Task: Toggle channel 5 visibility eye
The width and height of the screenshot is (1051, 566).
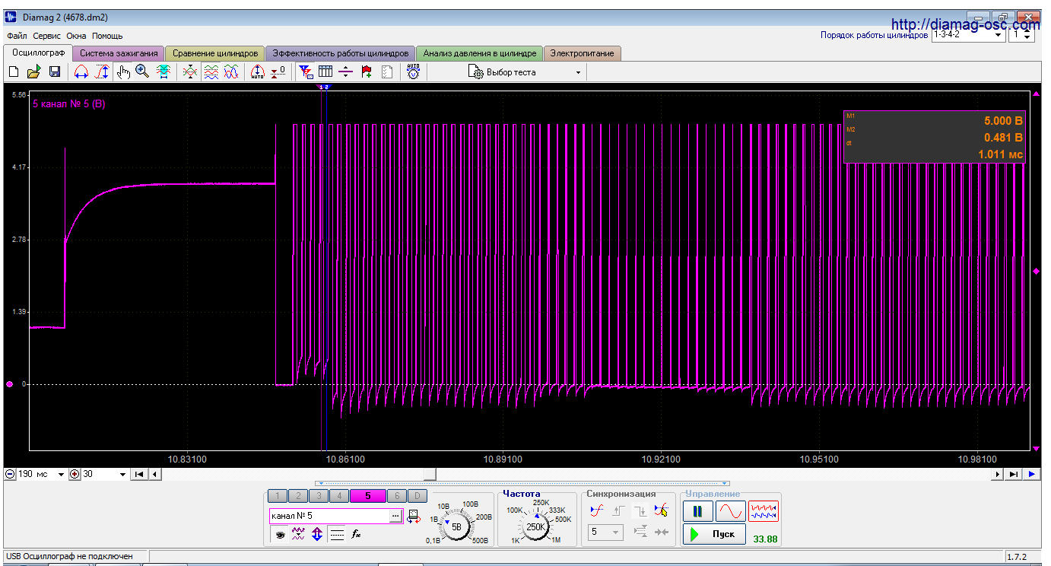Action: pyautogui.click(x=280, y=535)
